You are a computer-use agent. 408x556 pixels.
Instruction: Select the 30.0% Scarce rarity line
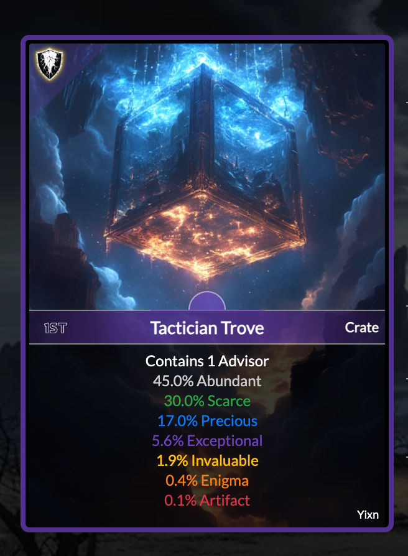(x=207, y=401)
